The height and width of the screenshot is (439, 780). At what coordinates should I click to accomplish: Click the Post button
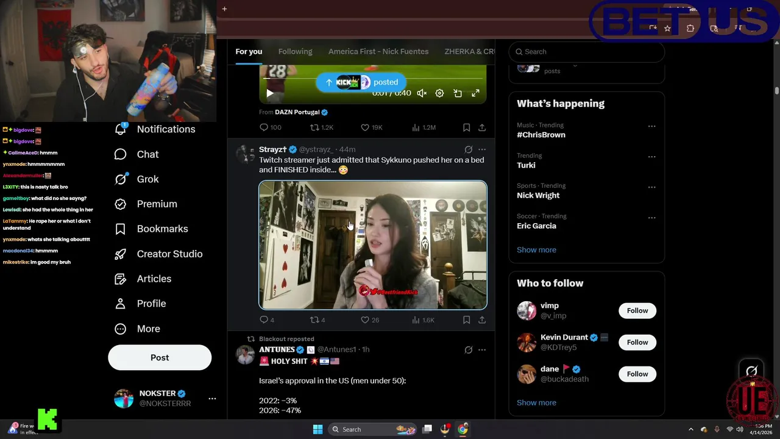click(160, 358)
